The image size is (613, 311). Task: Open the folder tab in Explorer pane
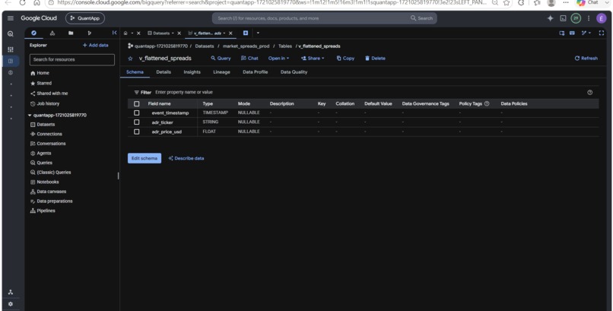click(x=71, y=33)
